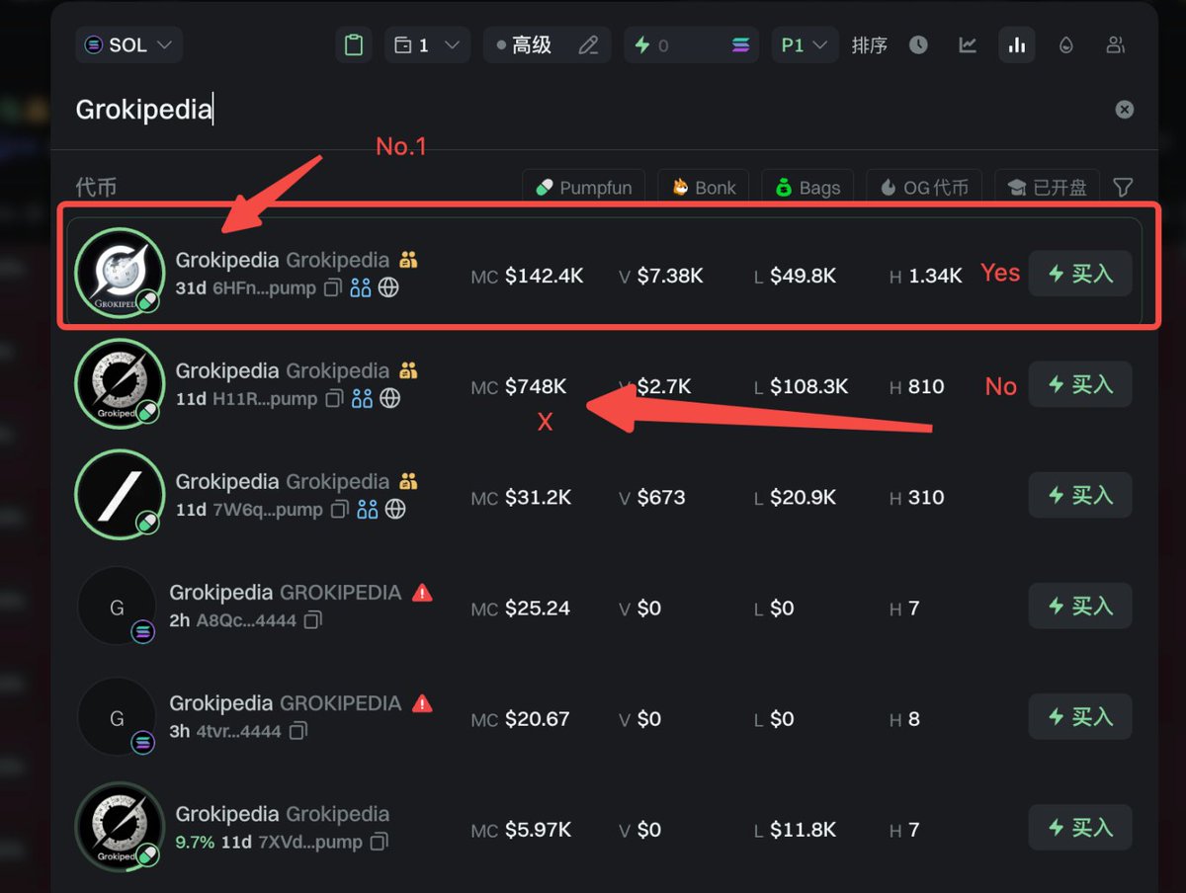The image size is (1186, 893).
Task: Click the $5.97K market cap value
Action: click(x=539, y=830)
